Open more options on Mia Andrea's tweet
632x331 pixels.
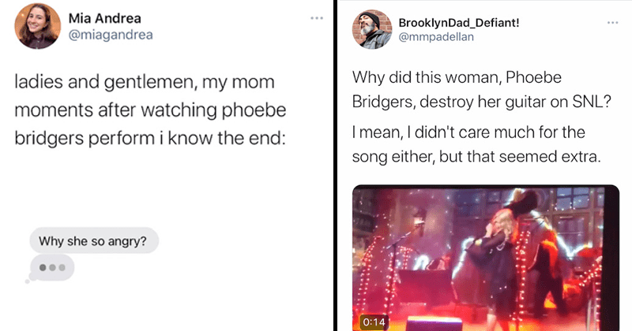click(x=316, y=17)
